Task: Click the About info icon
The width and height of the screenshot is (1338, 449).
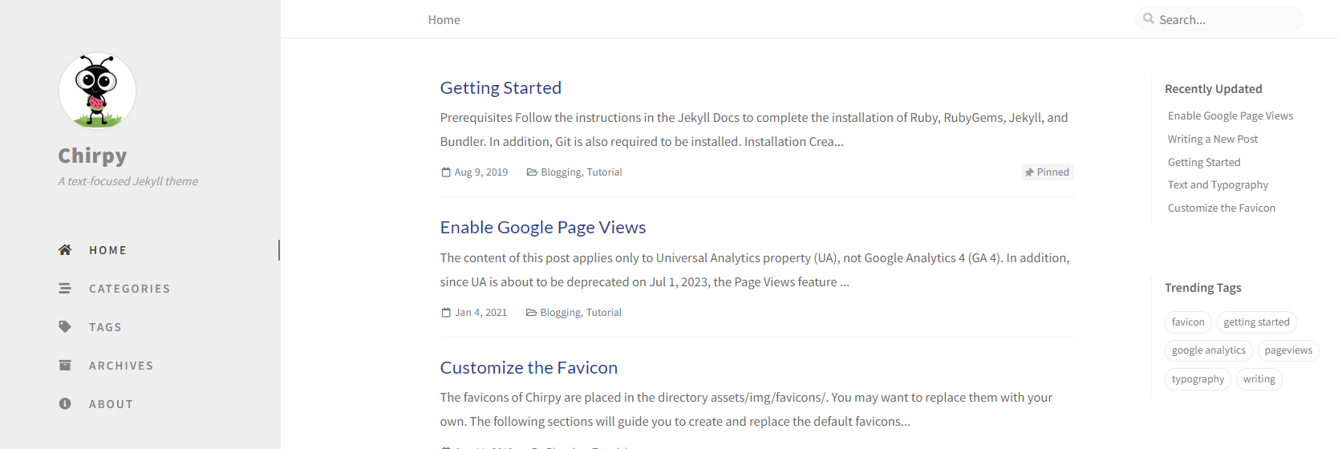Action: [x=65, y=404]
